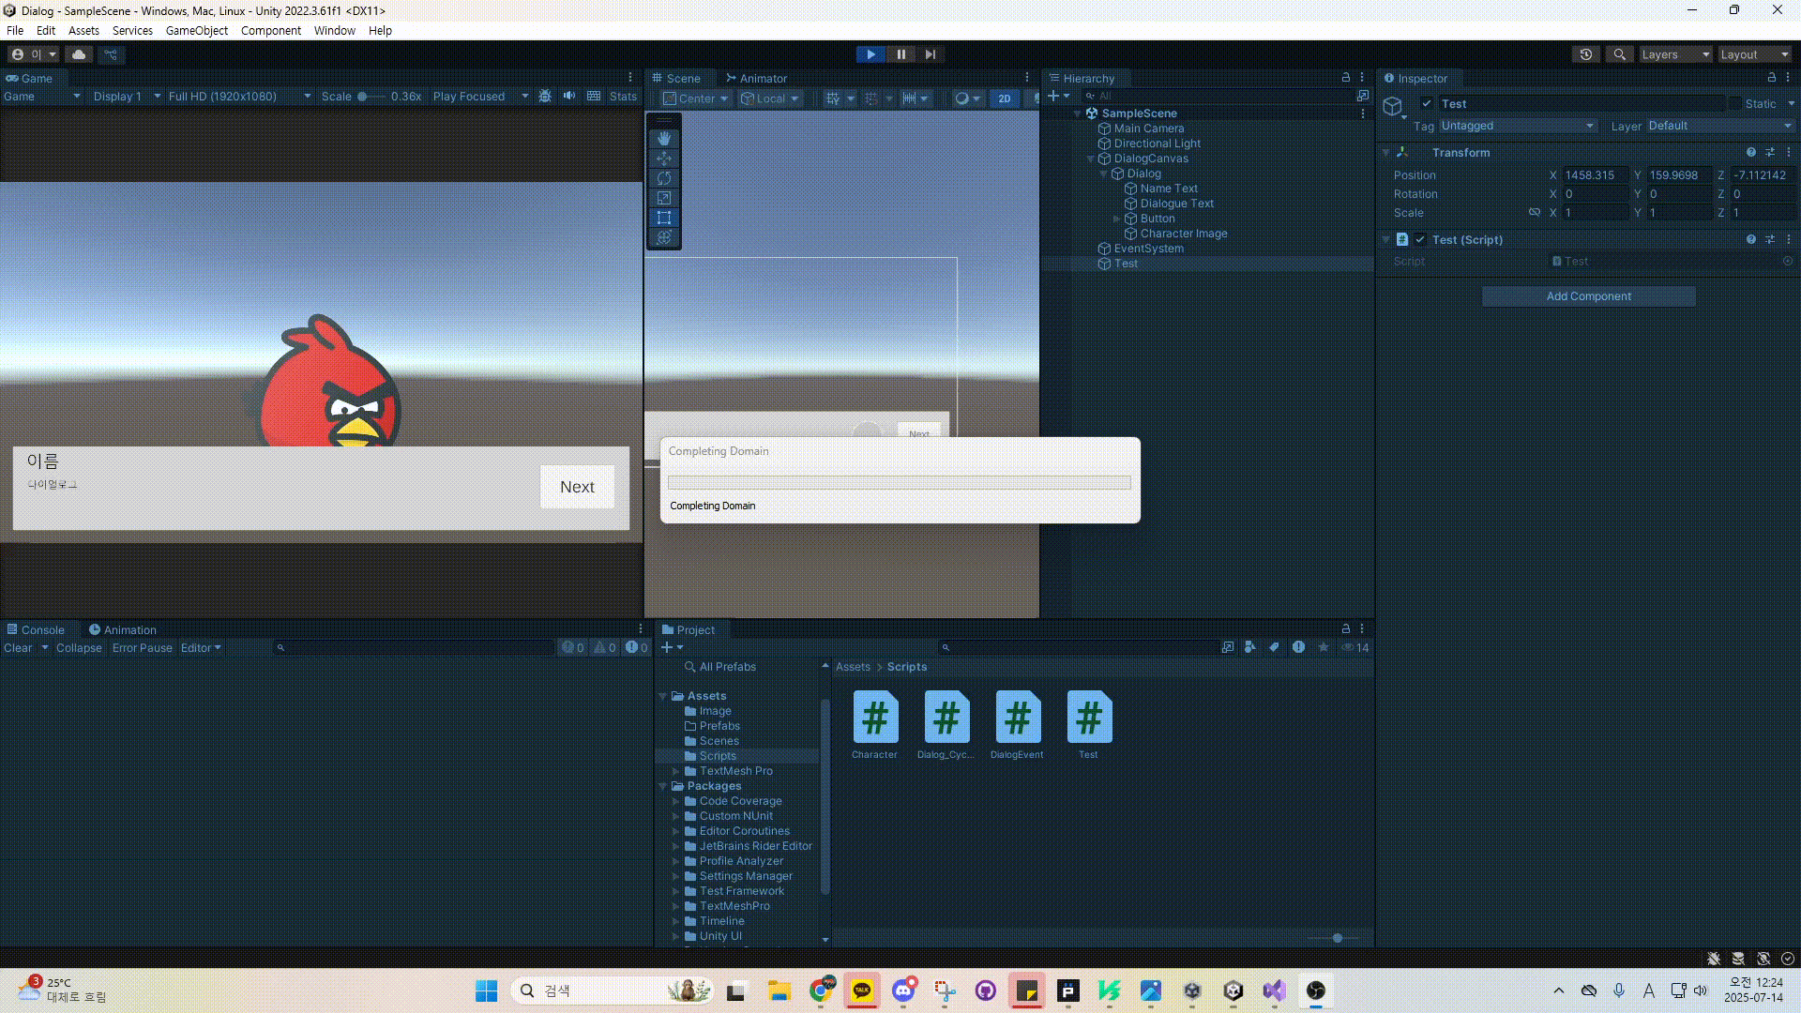
Task: Disable the Test (Script) component checkbox
Action: click(1420, 240)
